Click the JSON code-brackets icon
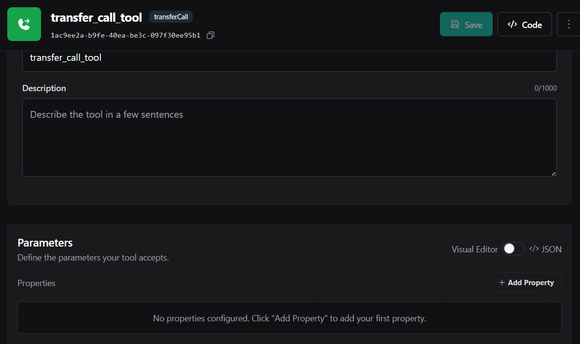This screenshot has height=344, width=580. [534, 249]
